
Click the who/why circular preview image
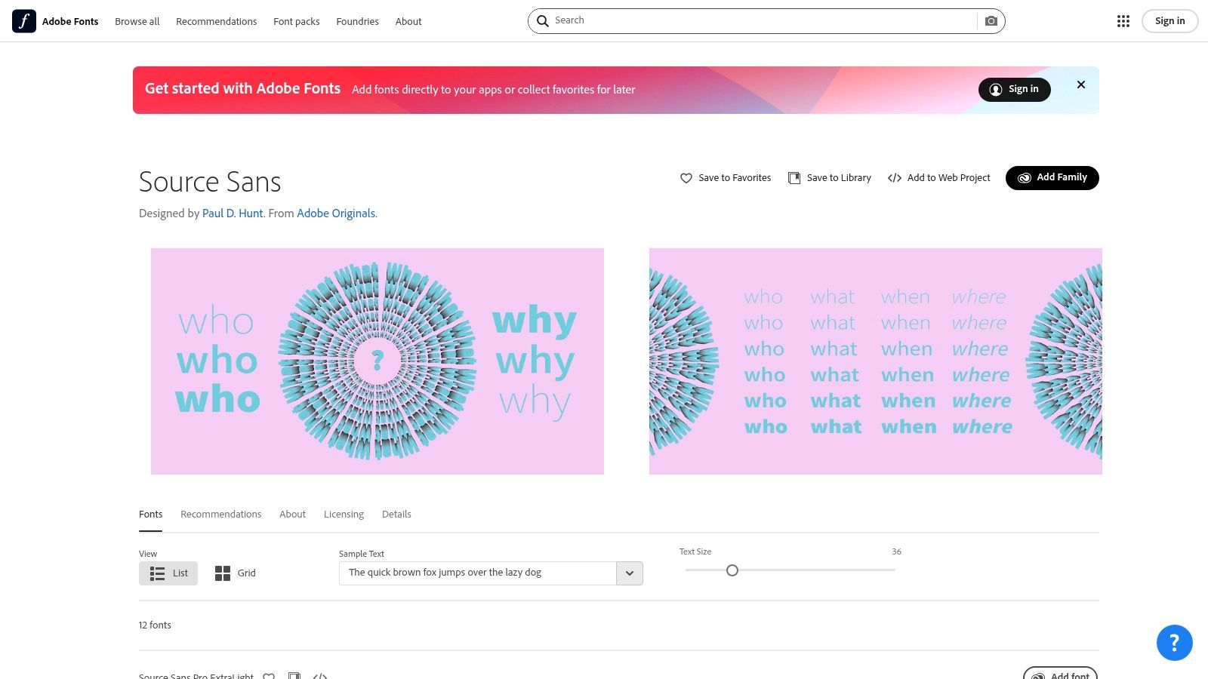tap(377, 361)
